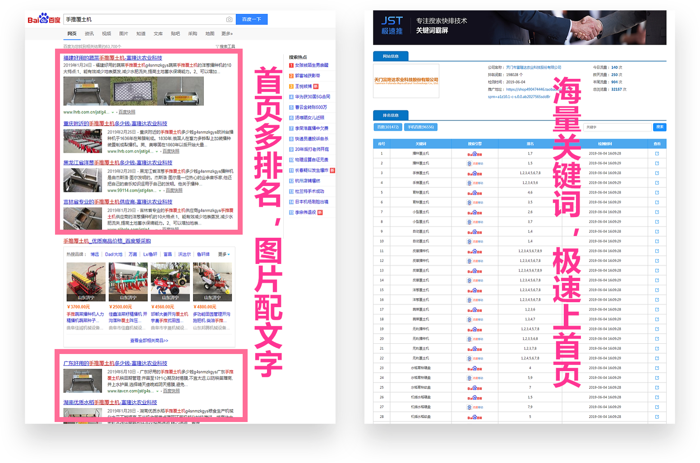Click the ¥4560.00元 product image
Viewport: 700px width, 463px height.
pyautogui.click(x=170, y=282)
